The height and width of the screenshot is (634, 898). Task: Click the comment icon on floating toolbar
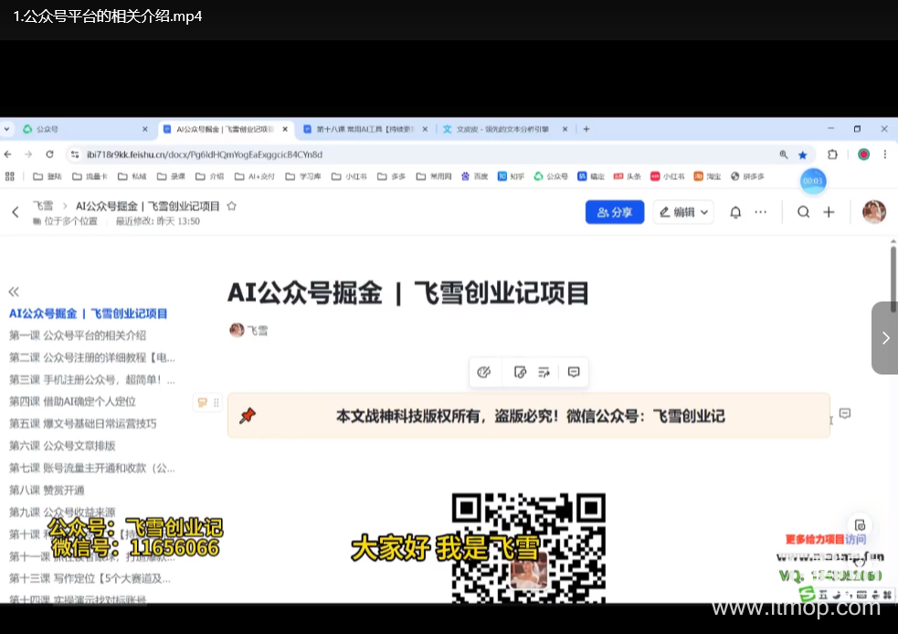[x=574, y=372]
